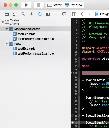Click the @interface keyword on line 12
Image resolution: width=109 pixels, height=128 pixels.
coord(91,59)
